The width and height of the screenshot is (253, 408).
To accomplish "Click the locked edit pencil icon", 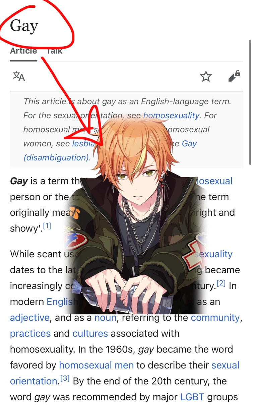I will [234, 76].
